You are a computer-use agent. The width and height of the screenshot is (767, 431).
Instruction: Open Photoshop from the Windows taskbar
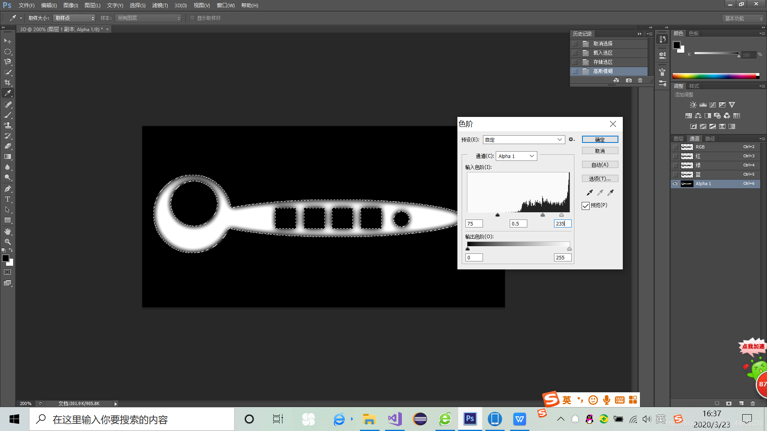(470, 419)
